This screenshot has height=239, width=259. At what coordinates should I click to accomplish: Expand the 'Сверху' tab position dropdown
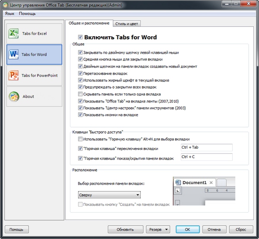(109, 195)
